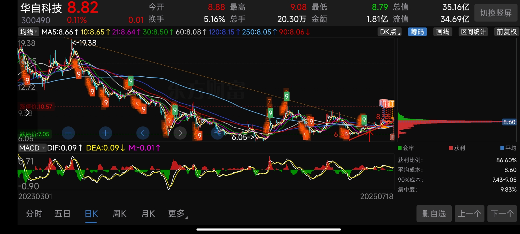Tap the 平均 blue legend swatch
The height and width of the screenshot is (234, 520).
click(502, 148)
